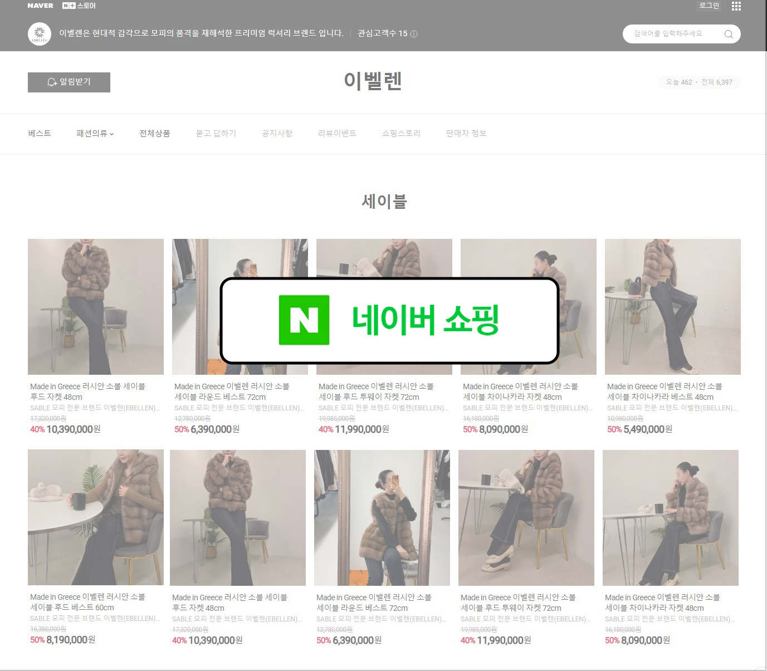Click the search magnifier icon

(x=728, y=34)
